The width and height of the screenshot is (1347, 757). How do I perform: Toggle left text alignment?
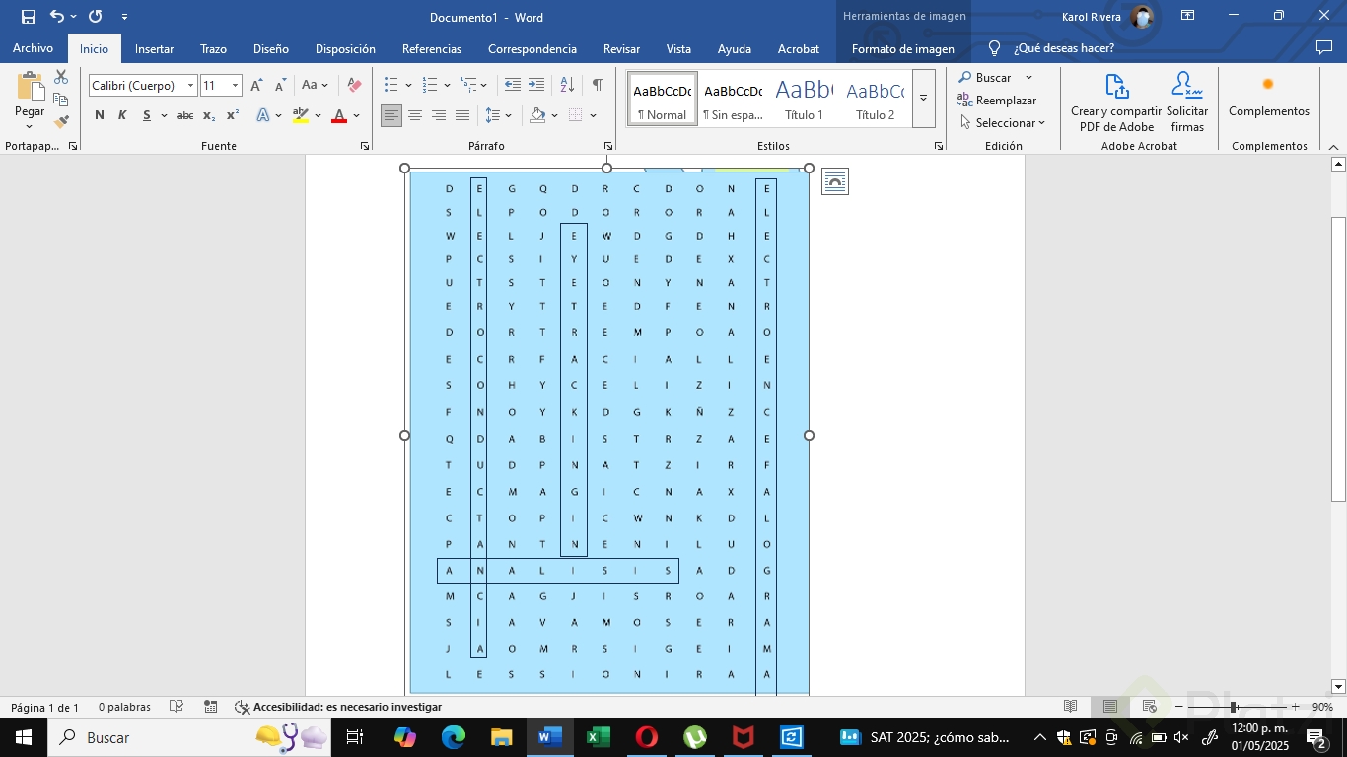coord(391,116)
